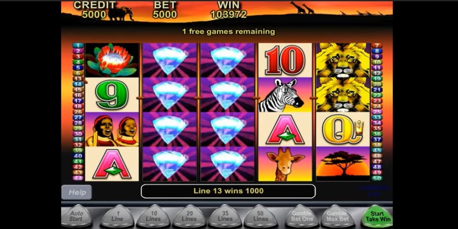This screenshot has width=458, height=229.
Task: Start the Auto Start spin mode
Action: click(x=76, y=216)
